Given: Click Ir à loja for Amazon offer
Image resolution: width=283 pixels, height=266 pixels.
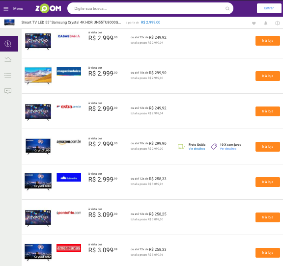Looking at the screenshot, I should click(x=268, y=147).
